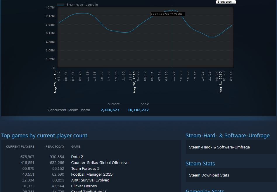Click the 11:24 10072970 USERS tooltip

click(x=167, y=14)
